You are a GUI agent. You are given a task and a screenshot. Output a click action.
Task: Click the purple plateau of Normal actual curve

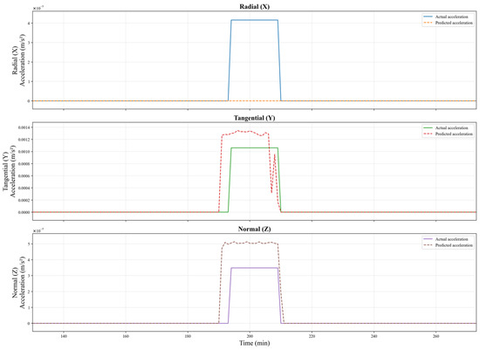click(x=254, y=268)
